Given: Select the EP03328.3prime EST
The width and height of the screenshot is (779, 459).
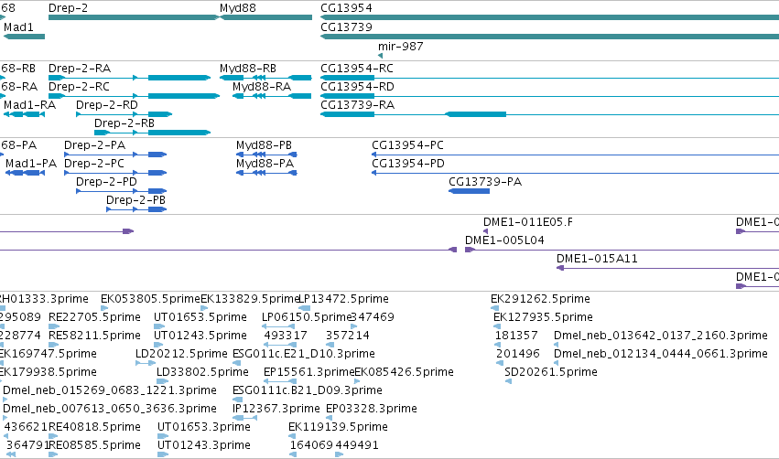Looking at the screenshot, I should [x=372, y=409].
